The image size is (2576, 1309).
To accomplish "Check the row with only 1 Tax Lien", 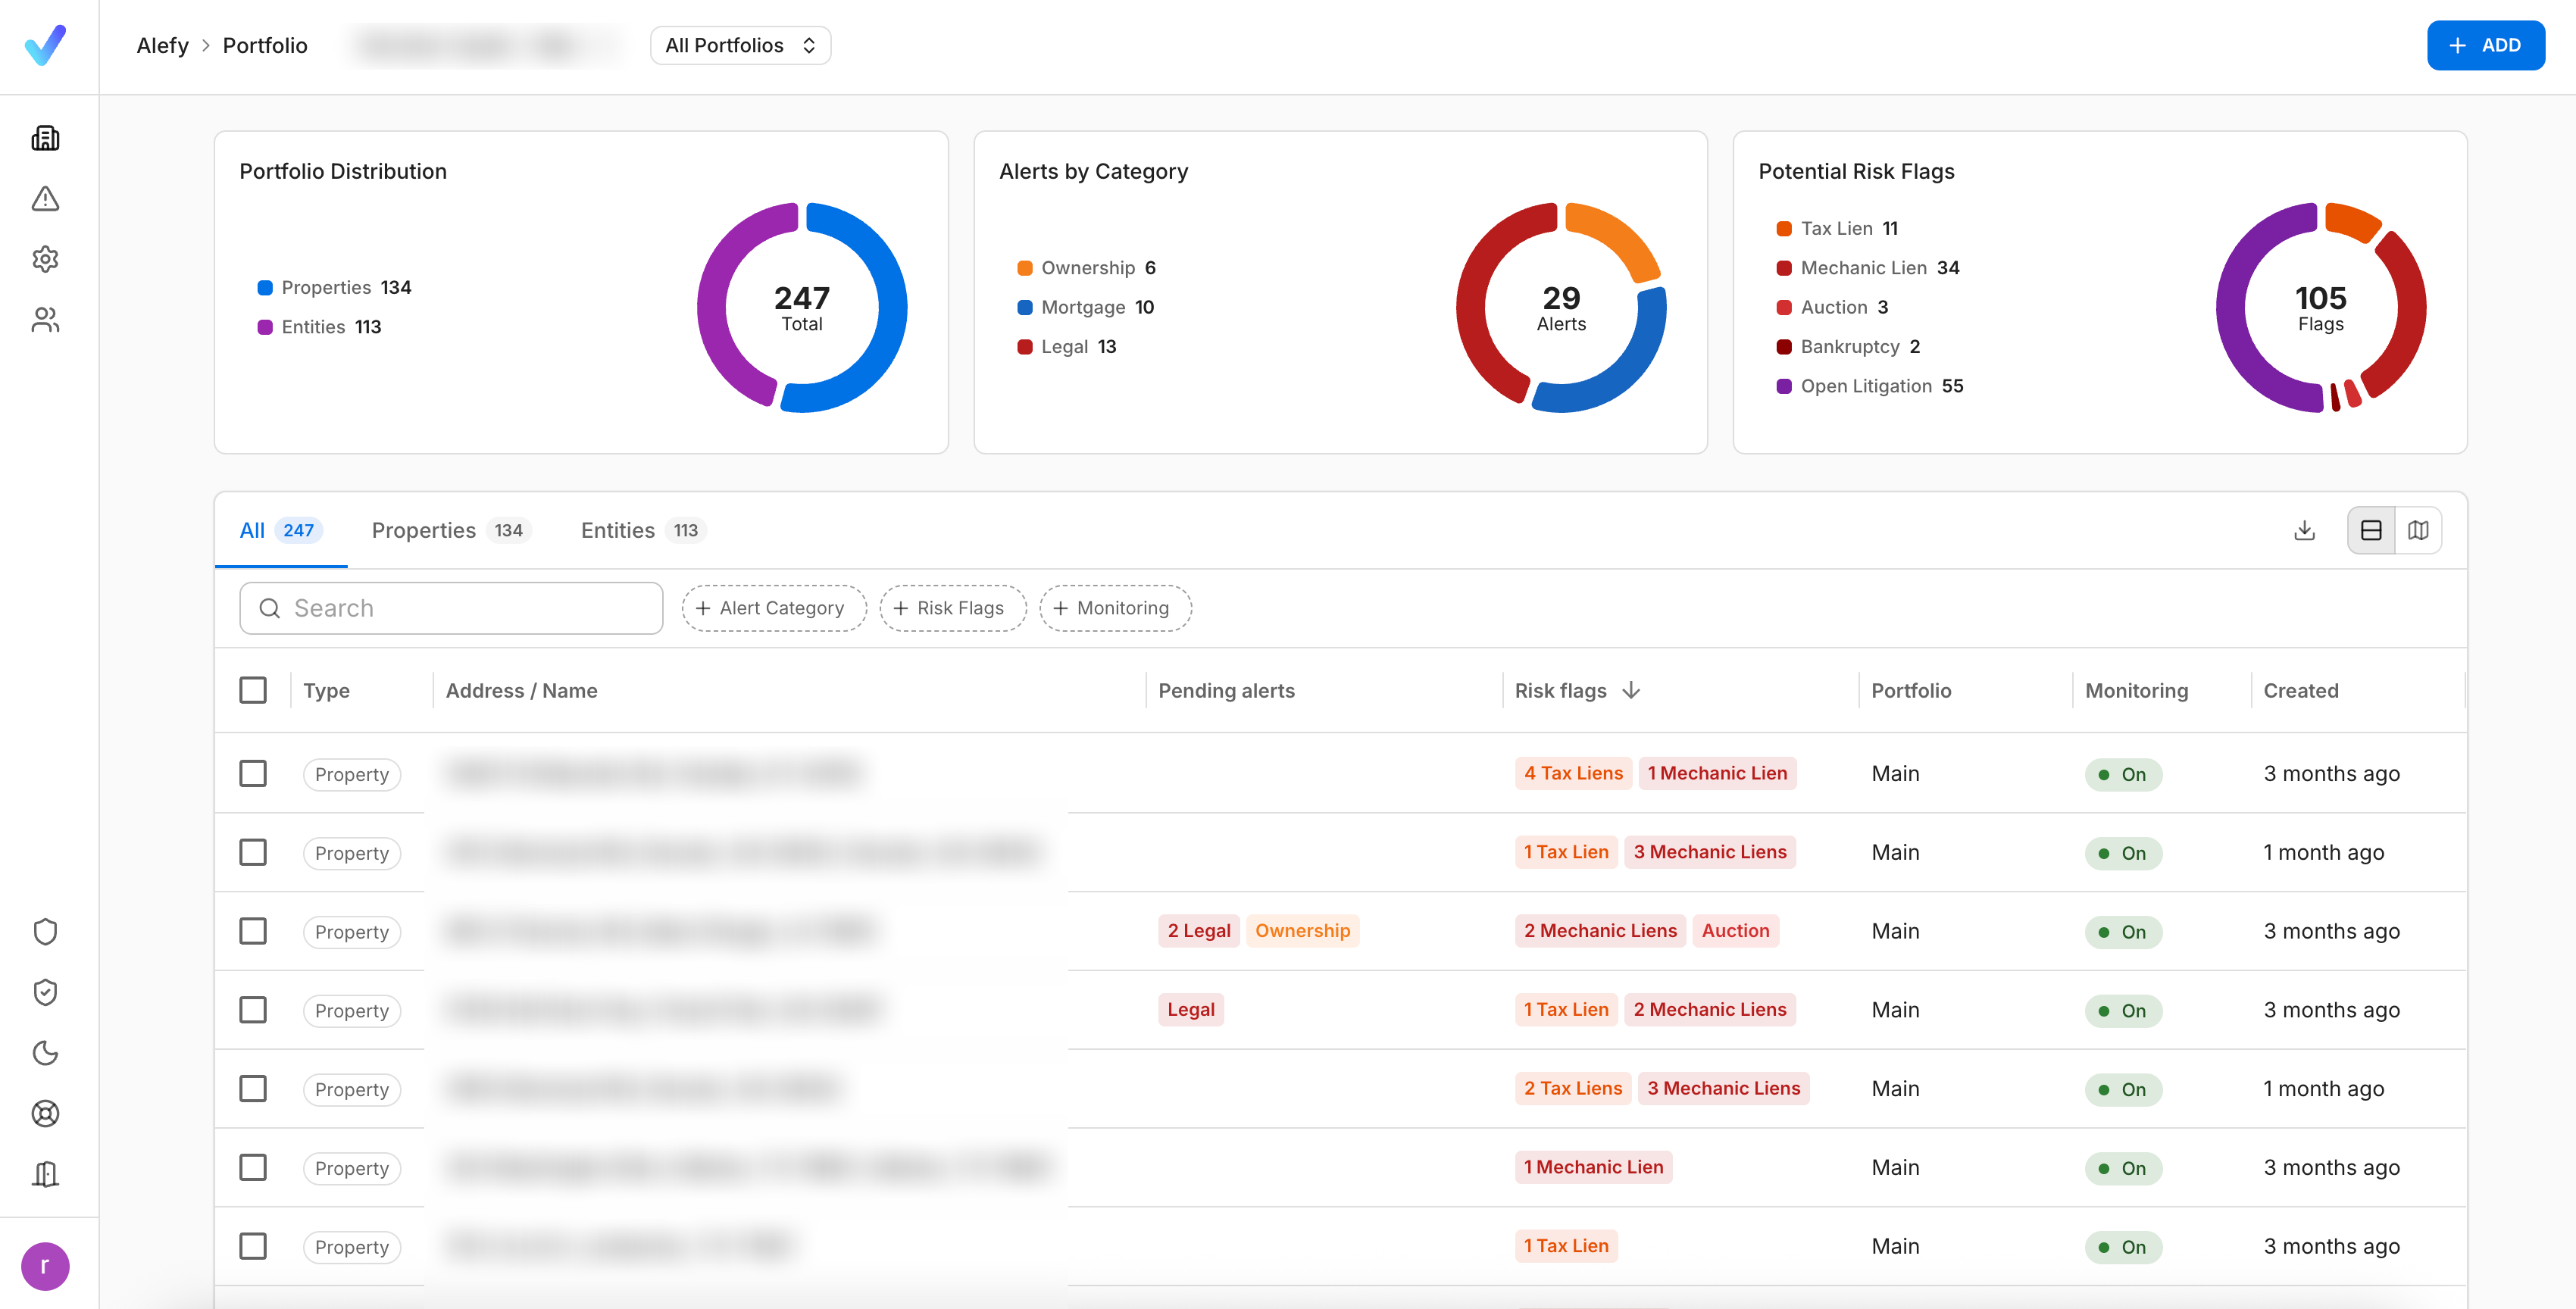I will coord(253,1246).
